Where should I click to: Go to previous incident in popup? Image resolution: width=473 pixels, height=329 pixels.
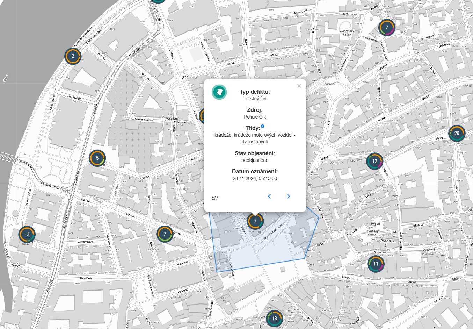[269, 196]
